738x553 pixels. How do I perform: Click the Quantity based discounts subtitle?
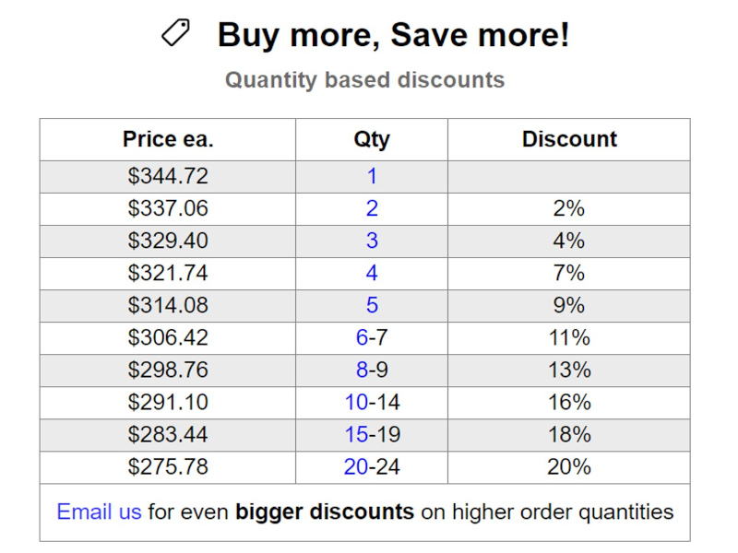click(x=365, y=80)
